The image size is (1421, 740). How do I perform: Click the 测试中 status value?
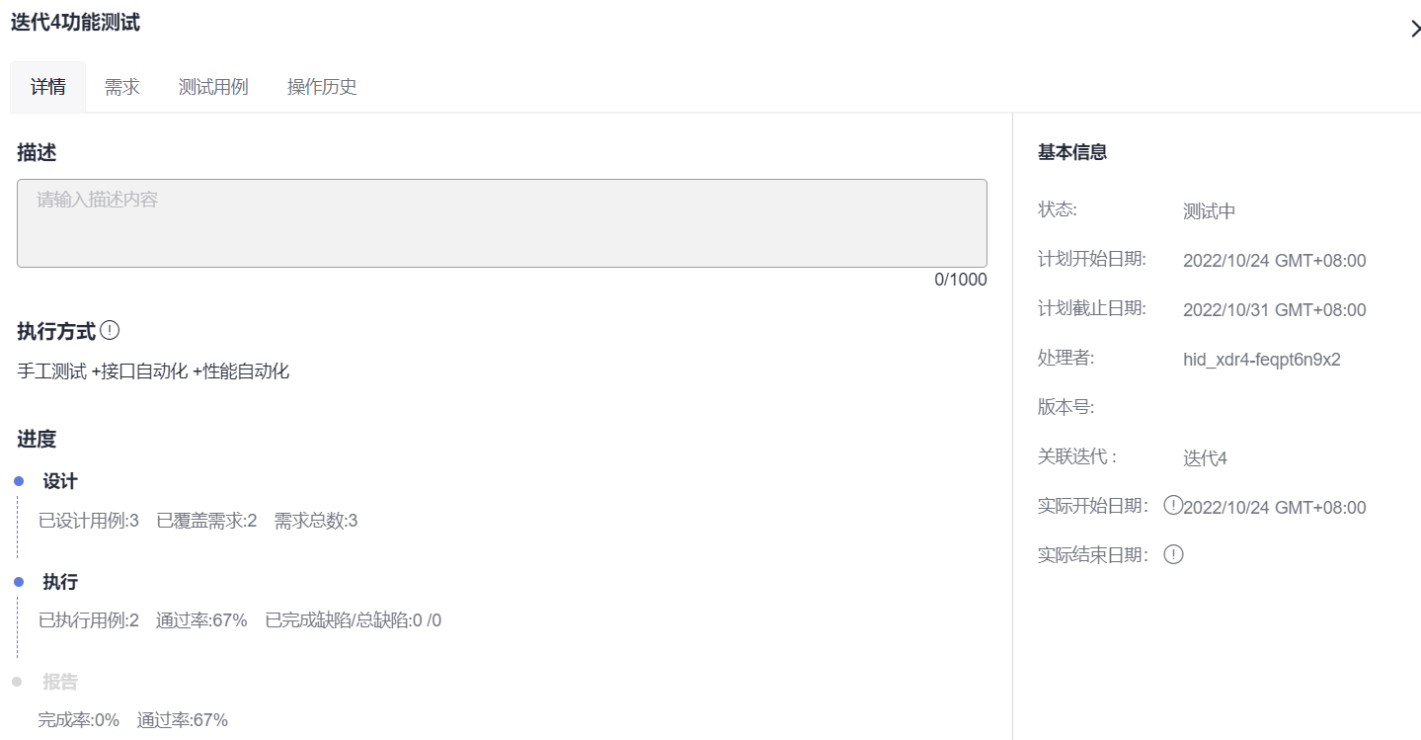1209,211
